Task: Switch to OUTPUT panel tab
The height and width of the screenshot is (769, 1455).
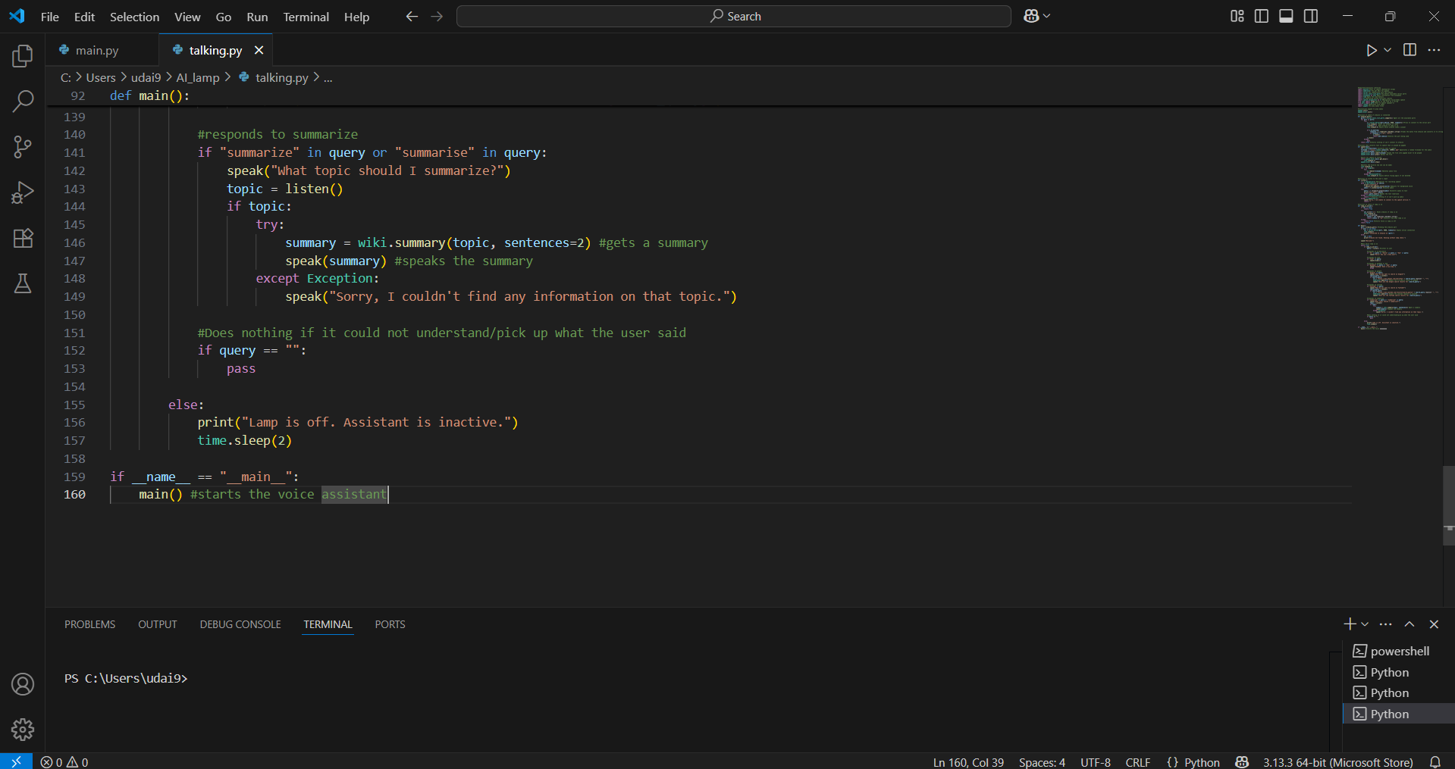Action: [x=158, y=624]
